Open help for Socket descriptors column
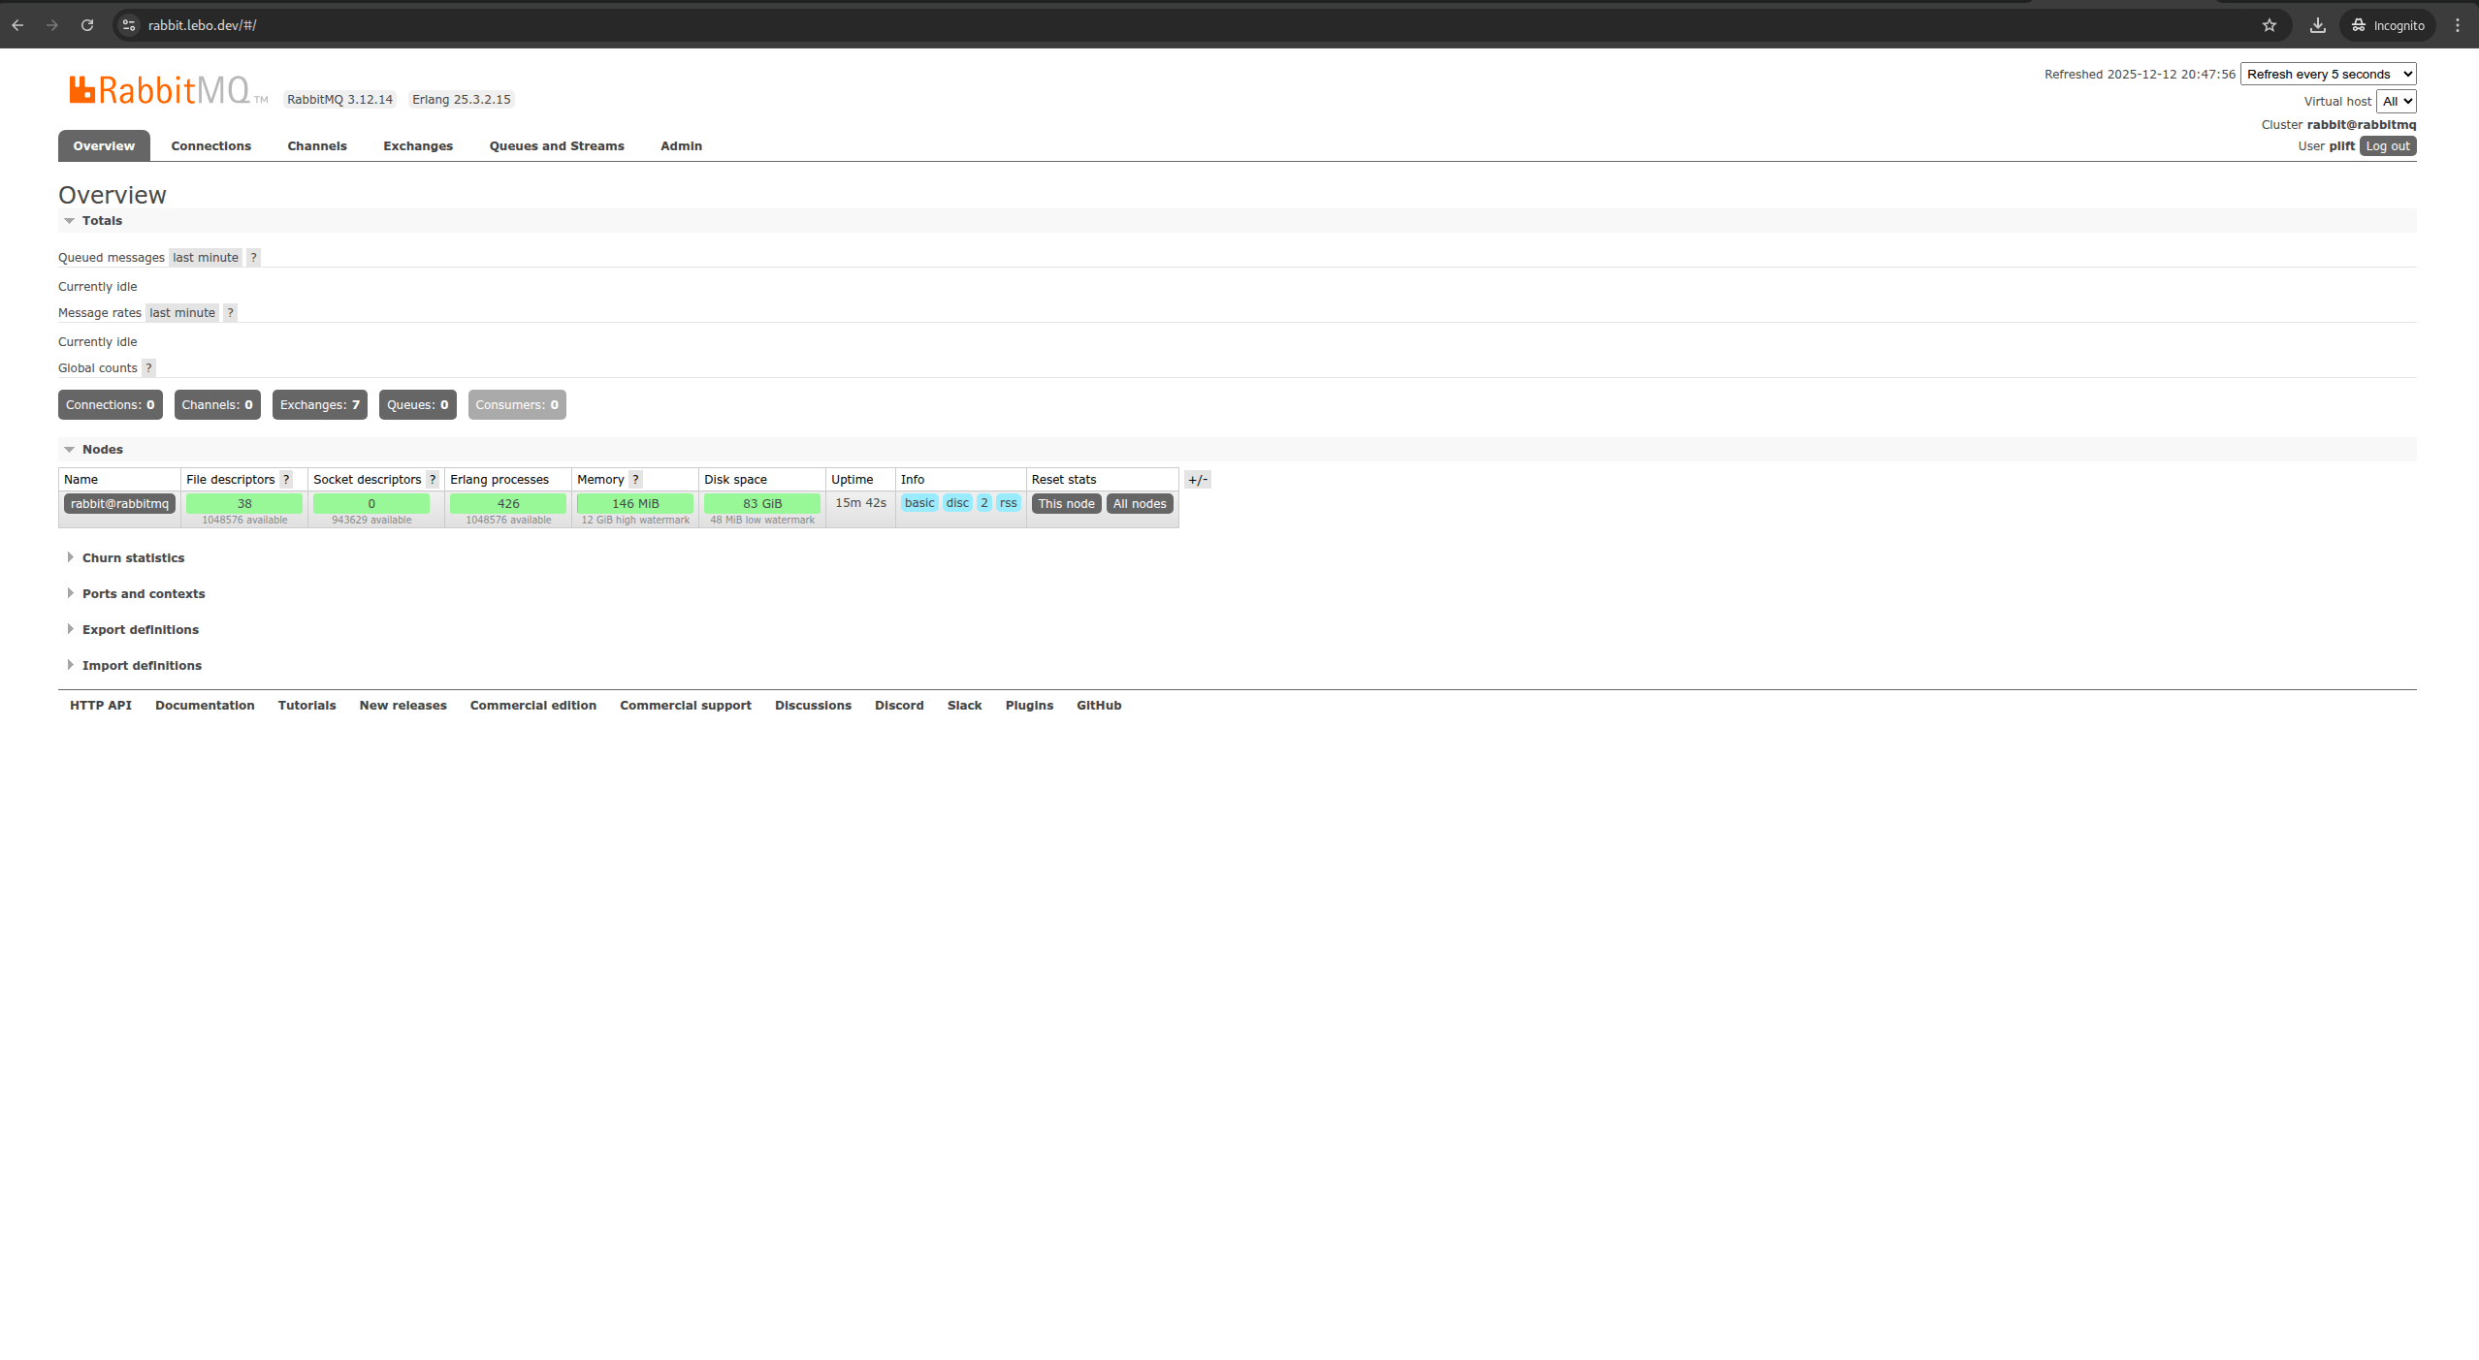The height and width of the screenshot is (1360, 2479). (431, 479)
